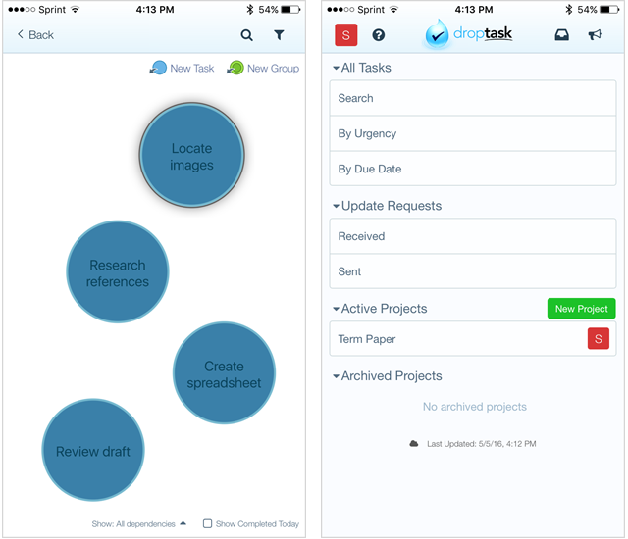Screen dimensions: 628x539
Task: Select the By Due Date row
Action: 473,169
